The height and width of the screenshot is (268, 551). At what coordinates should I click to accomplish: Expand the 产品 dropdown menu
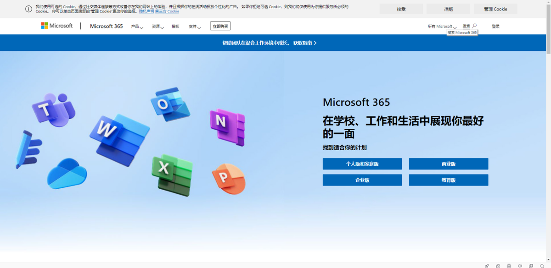pos(137,27)
